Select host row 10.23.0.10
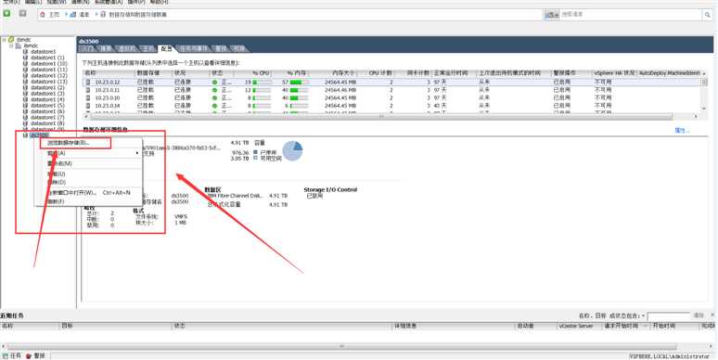This screenshot has width=718, height=360. tap(392, 98)
